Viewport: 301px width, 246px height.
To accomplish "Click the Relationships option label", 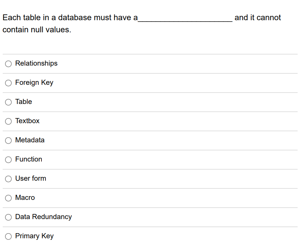I will [36, 64].
